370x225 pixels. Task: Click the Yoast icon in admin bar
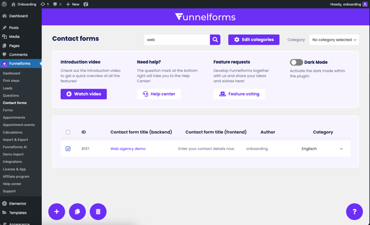[86, 4]
